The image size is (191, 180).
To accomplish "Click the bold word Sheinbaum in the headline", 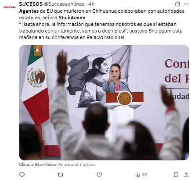I will 72,18.
